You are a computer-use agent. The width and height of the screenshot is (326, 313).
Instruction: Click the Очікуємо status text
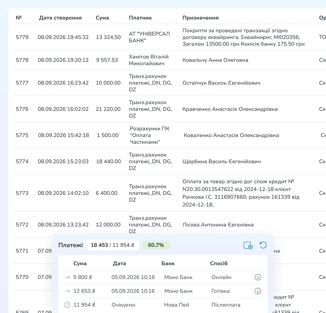click(x=123, y=305)
